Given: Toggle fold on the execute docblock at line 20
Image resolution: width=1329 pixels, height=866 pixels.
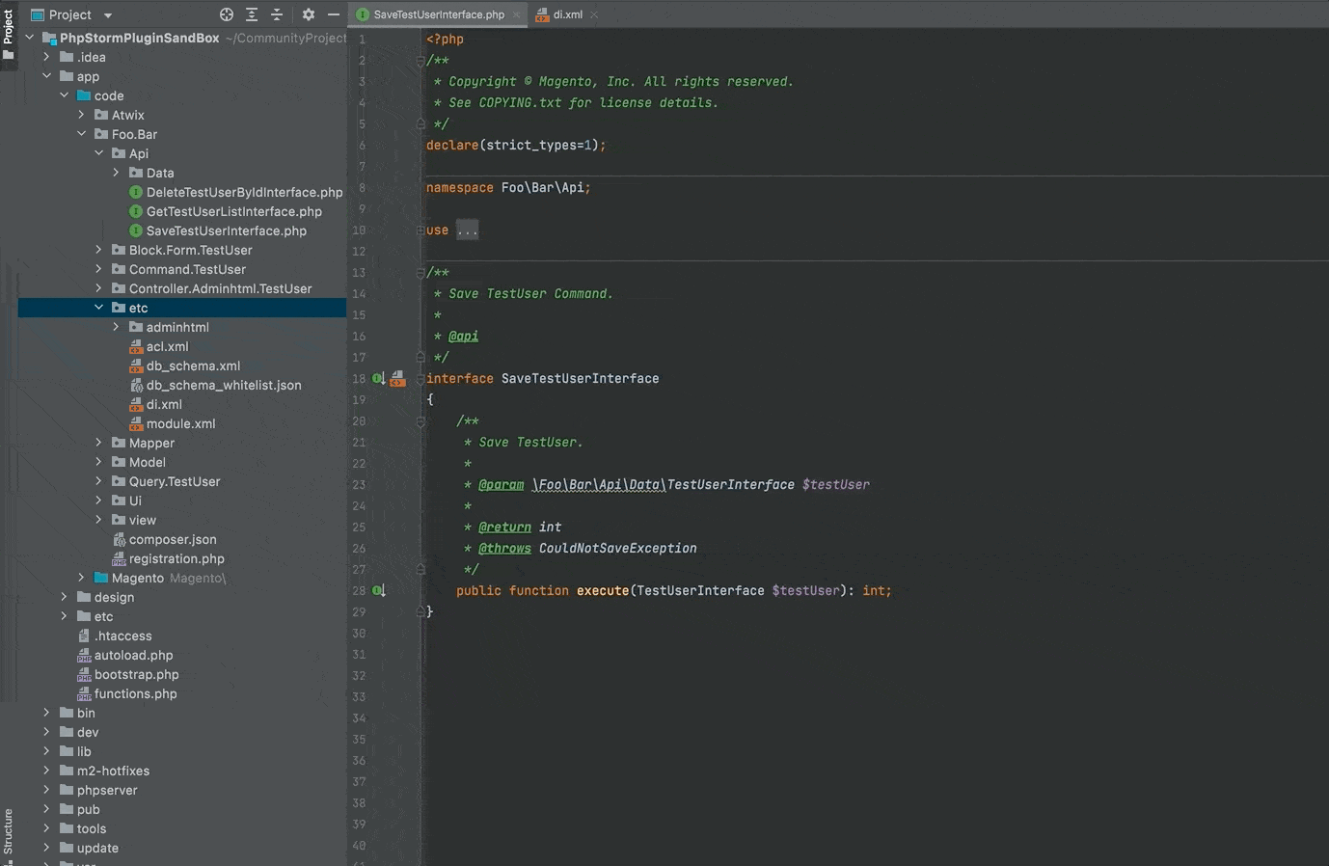Looking at the screenshot, I should pos(420,421).
